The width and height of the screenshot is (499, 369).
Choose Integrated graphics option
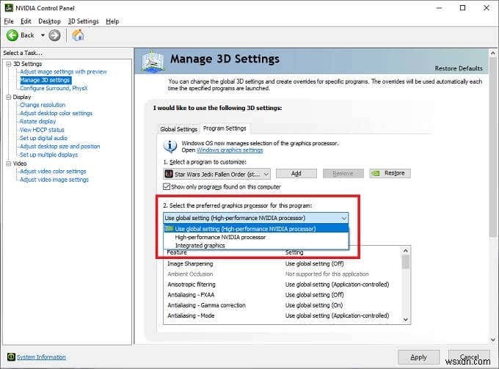click(256, 246)
